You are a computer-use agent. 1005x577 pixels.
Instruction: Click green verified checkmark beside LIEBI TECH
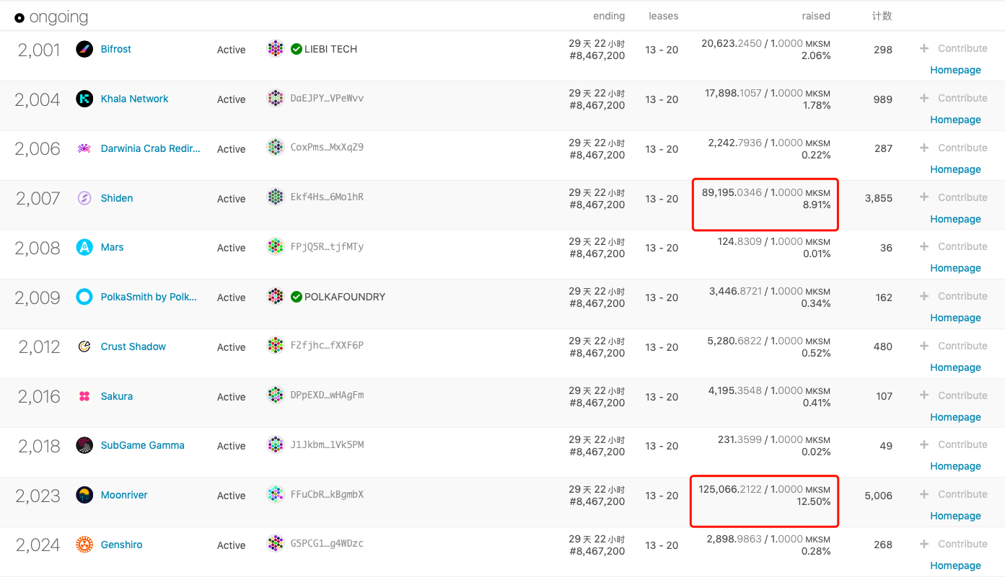[x=297, y=49]
